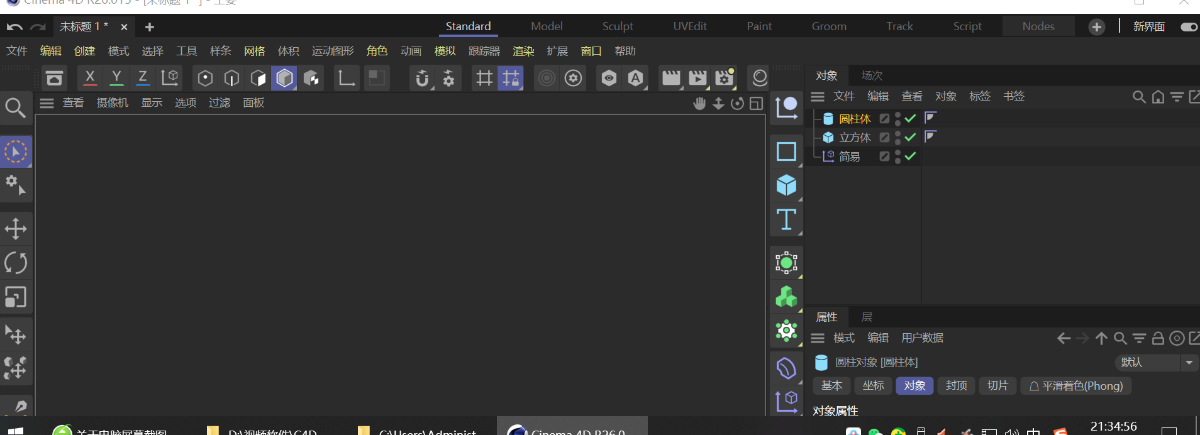Screen dimensions: 1200x435
Task: Toggle 简易 enabled green checkmark
Action: pyautogui.click(x=910, y=156)
